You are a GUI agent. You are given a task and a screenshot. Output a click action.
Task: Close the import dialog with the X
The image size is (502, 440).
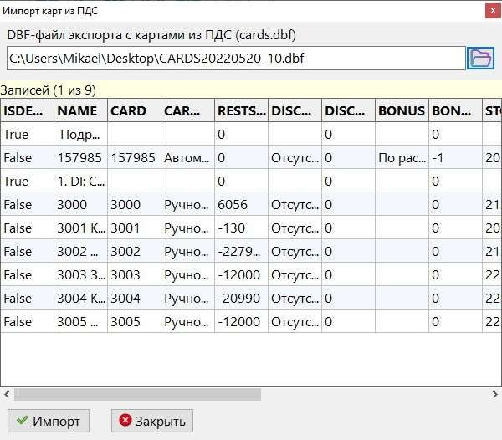click(489, 9)
